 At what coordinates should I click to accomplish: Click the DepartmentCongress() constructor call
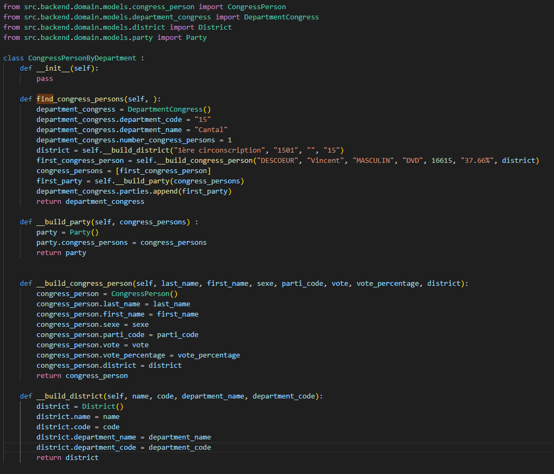point(169,109)
